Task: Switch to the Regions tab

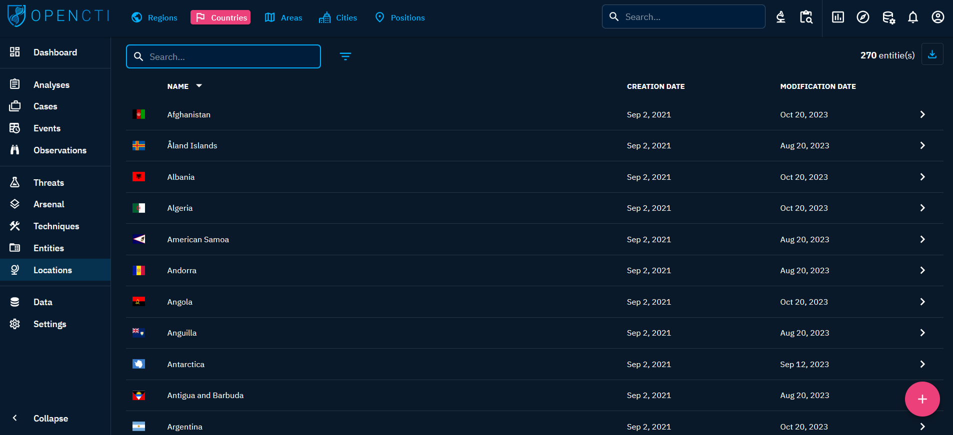Action: (154, 17)
